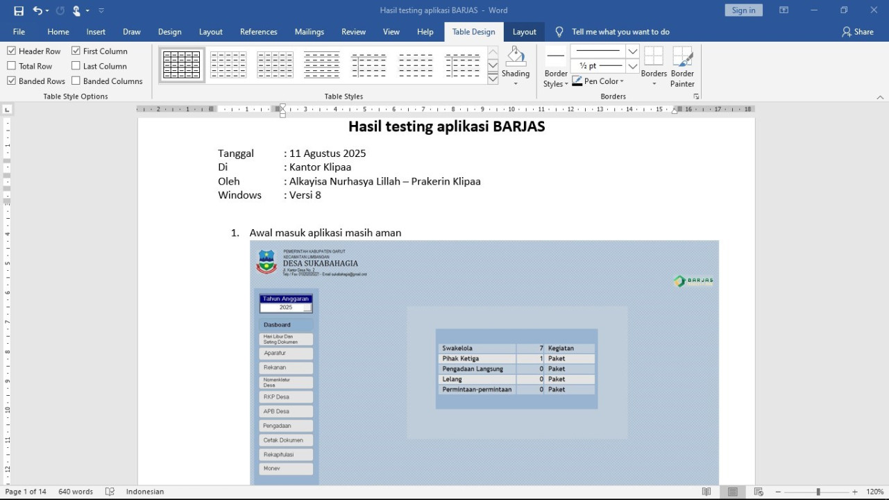Click the Borders grid icon
The image size is (889, 500).
click(x=653, y=57)
